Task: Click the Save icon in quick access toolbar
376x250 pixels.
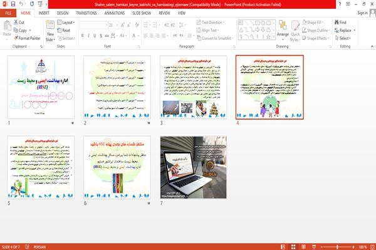Action: [x=13, y=4]
